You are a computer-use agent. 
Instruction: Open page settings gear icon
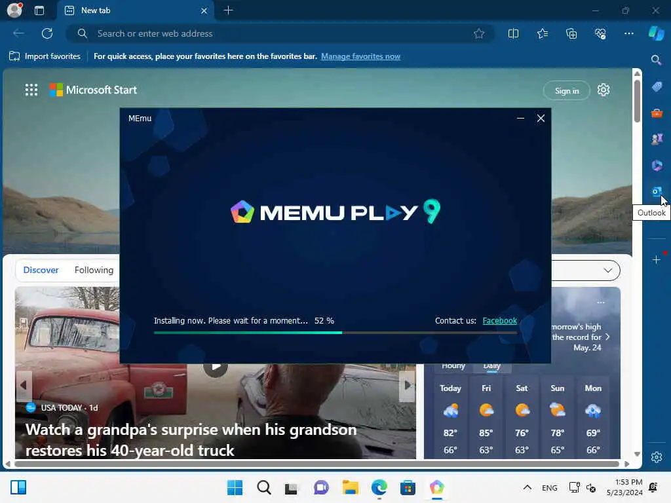(x=604, y=90)
